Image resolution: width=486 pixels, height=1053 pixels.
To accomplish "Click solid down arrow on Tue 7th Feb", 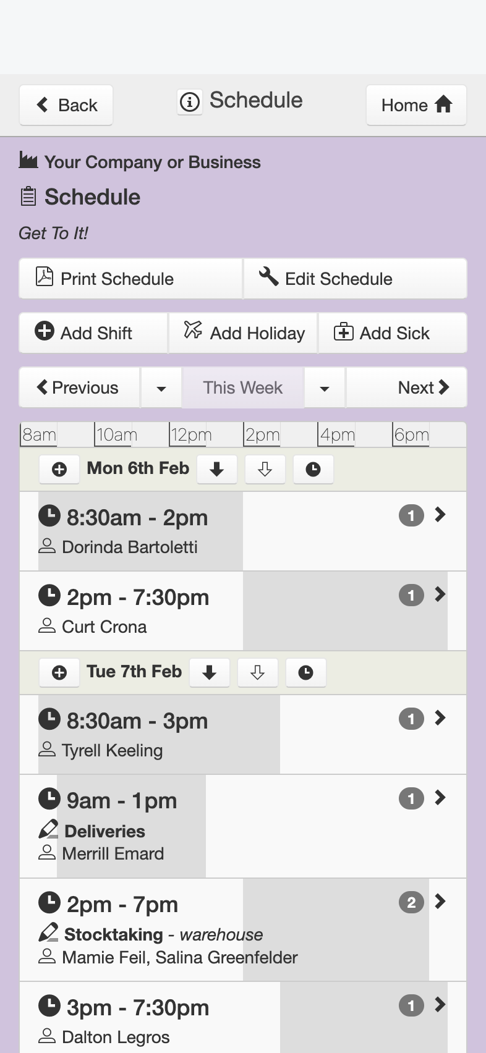I will coord(210,673).
